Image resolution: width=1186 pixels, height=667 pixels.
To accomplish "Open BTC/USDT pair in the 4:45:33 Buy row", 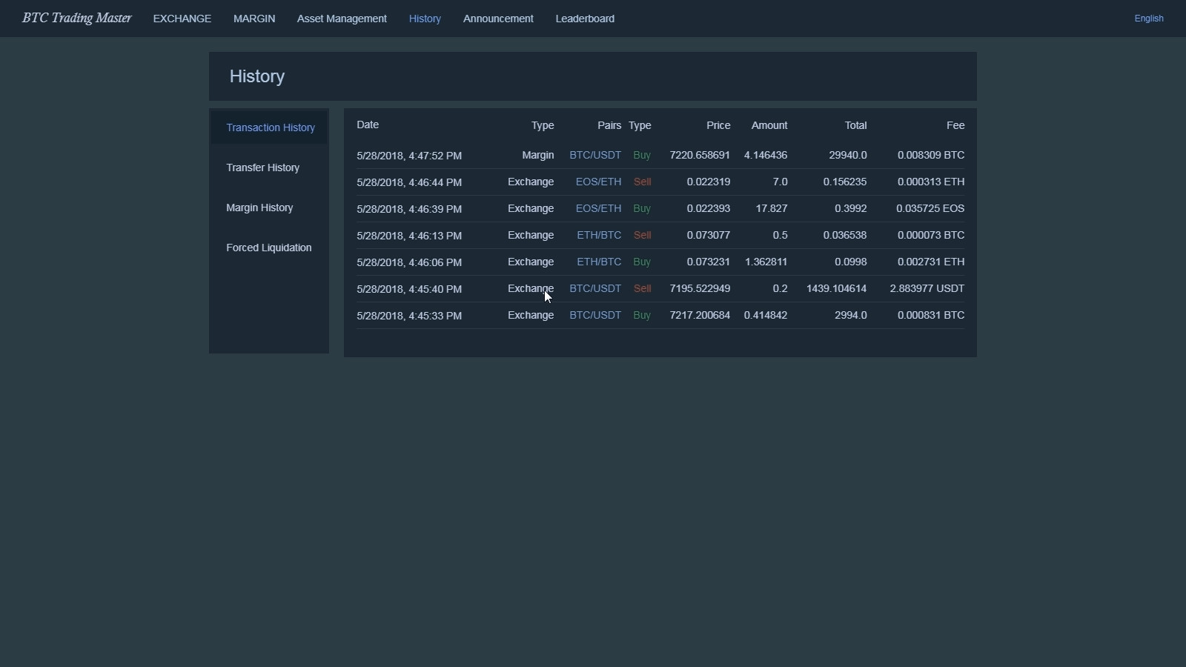I will (595, 316).
